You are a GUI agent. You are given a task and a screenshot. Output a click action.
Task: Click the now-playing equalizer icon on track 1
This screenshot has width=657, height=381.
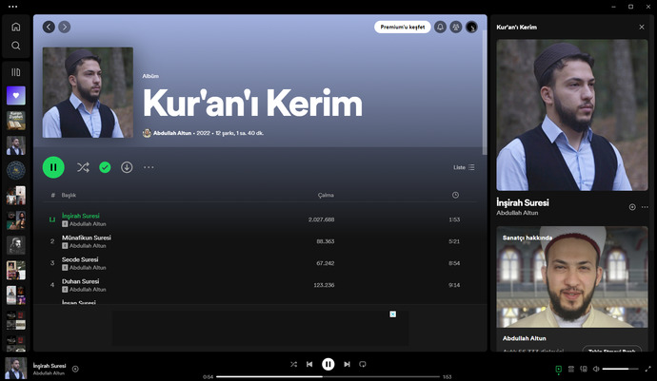coord(52,219)
